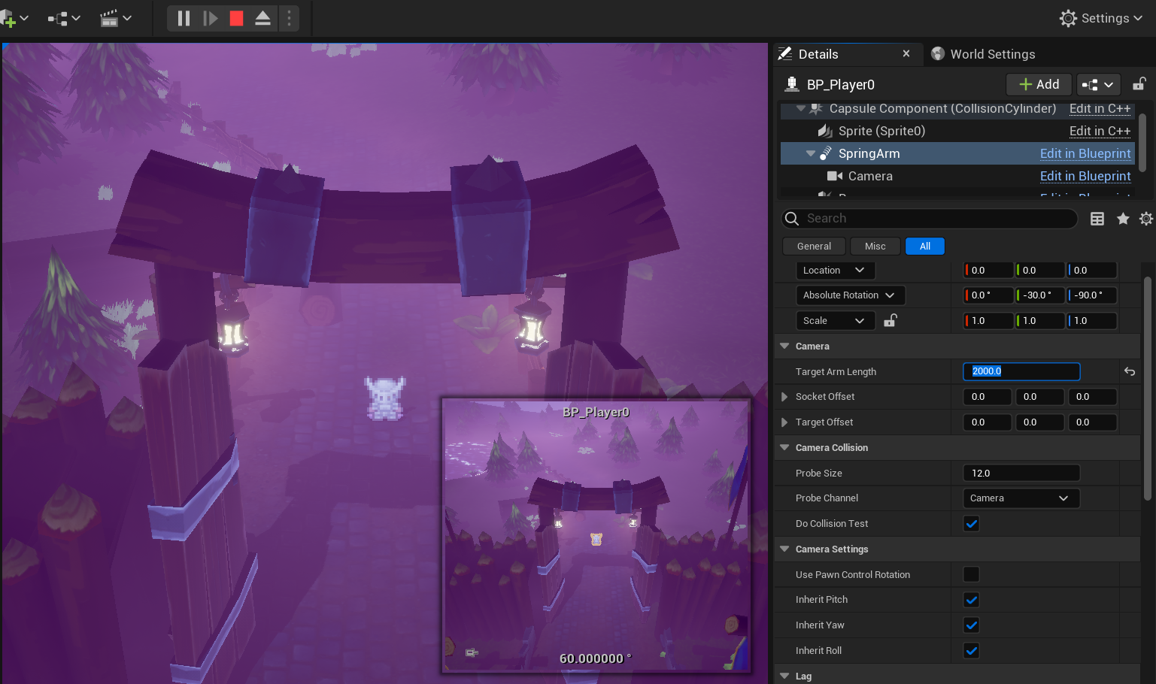This screenshot has width=1156, height=684.
Task: Click the frame skip button
Action: click(211, 18)
